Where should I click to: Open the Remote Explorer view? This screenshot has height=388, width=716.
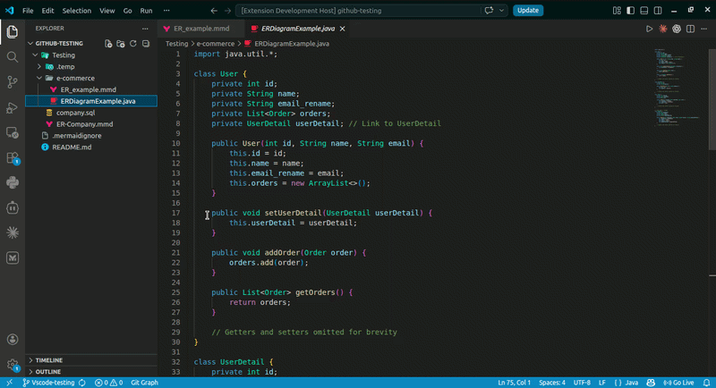pos(13,132)
